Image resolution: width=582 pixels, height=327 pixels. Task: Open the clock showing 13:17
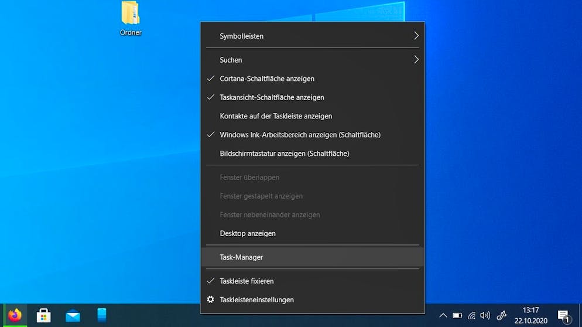click(531, 310)
